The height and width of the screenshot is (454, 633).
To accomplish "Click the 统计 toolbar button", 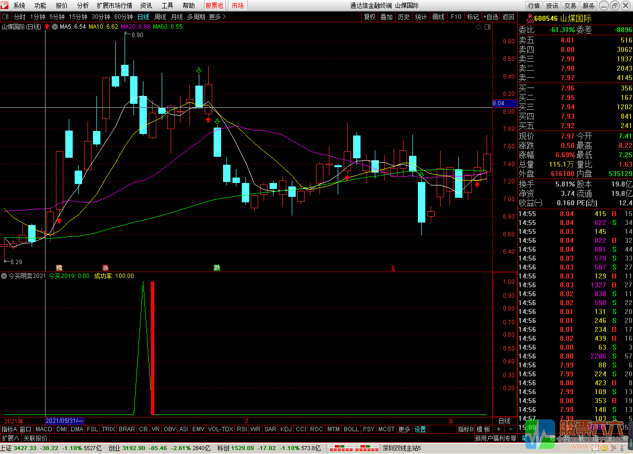I will (421, 16).
